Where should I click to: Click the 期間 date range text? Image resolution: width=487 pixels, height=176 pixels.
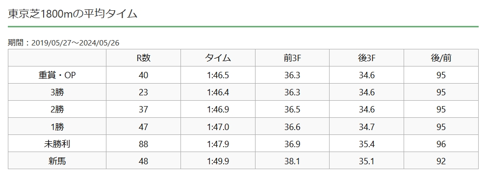pyautogui.click(x=63, y=43)
